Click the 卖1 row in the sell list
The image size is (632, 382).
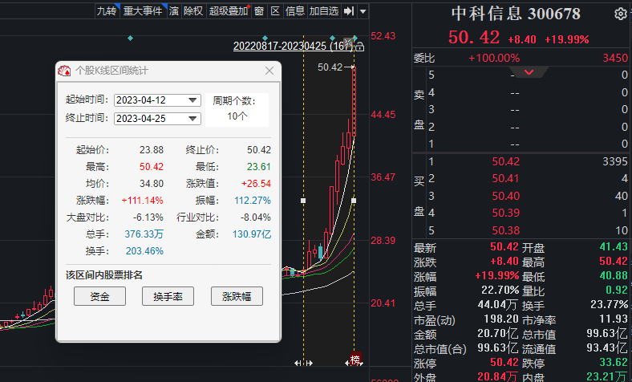coord(527,144)
